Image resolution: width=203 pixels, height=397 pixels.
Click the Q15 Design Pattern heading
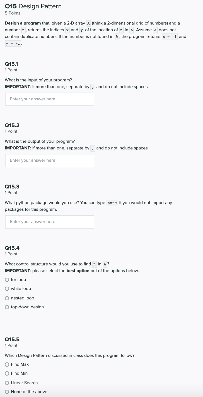tap(33, 6)
